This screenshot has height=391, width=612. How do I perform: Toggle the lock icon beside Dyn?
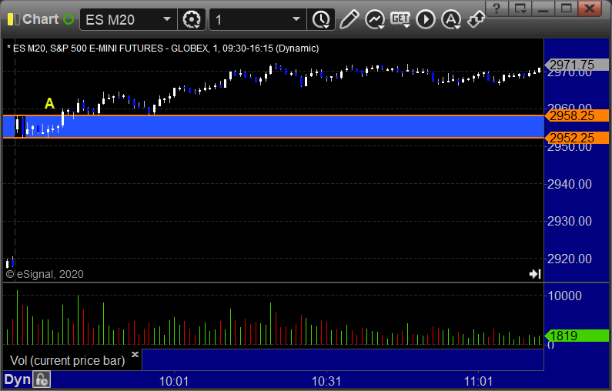[x=42, y=379]
